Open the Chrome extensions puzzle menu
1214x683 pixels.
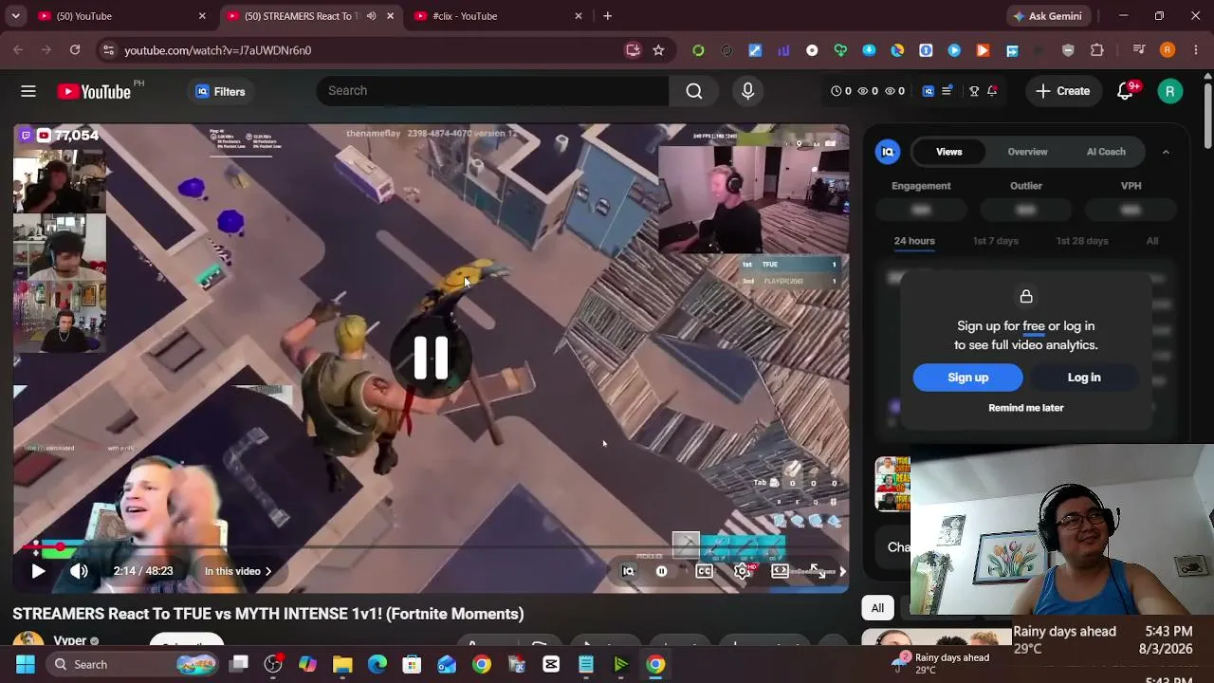tap(1097, 50)
